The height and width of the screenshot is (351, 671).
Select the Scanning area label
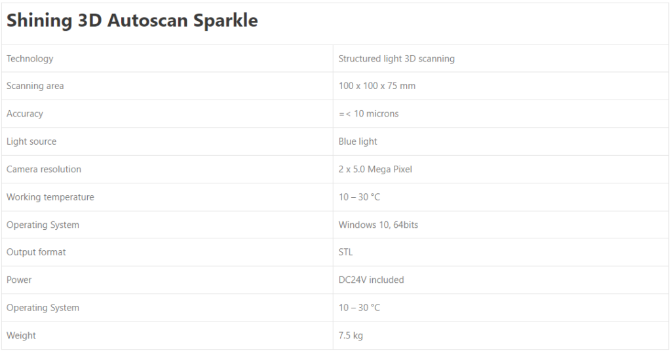35,86
